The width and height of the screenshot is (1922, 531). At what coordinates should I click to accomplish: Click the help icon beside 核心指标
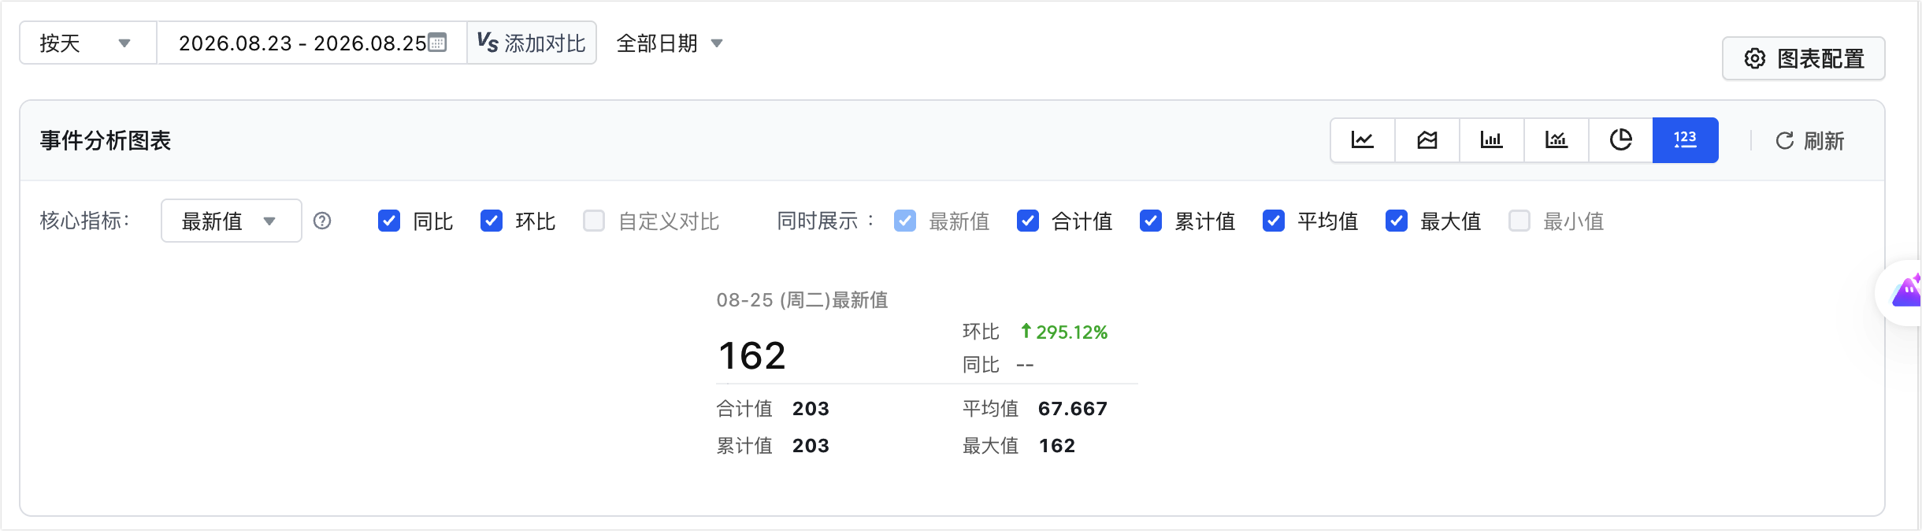[322, 221]
